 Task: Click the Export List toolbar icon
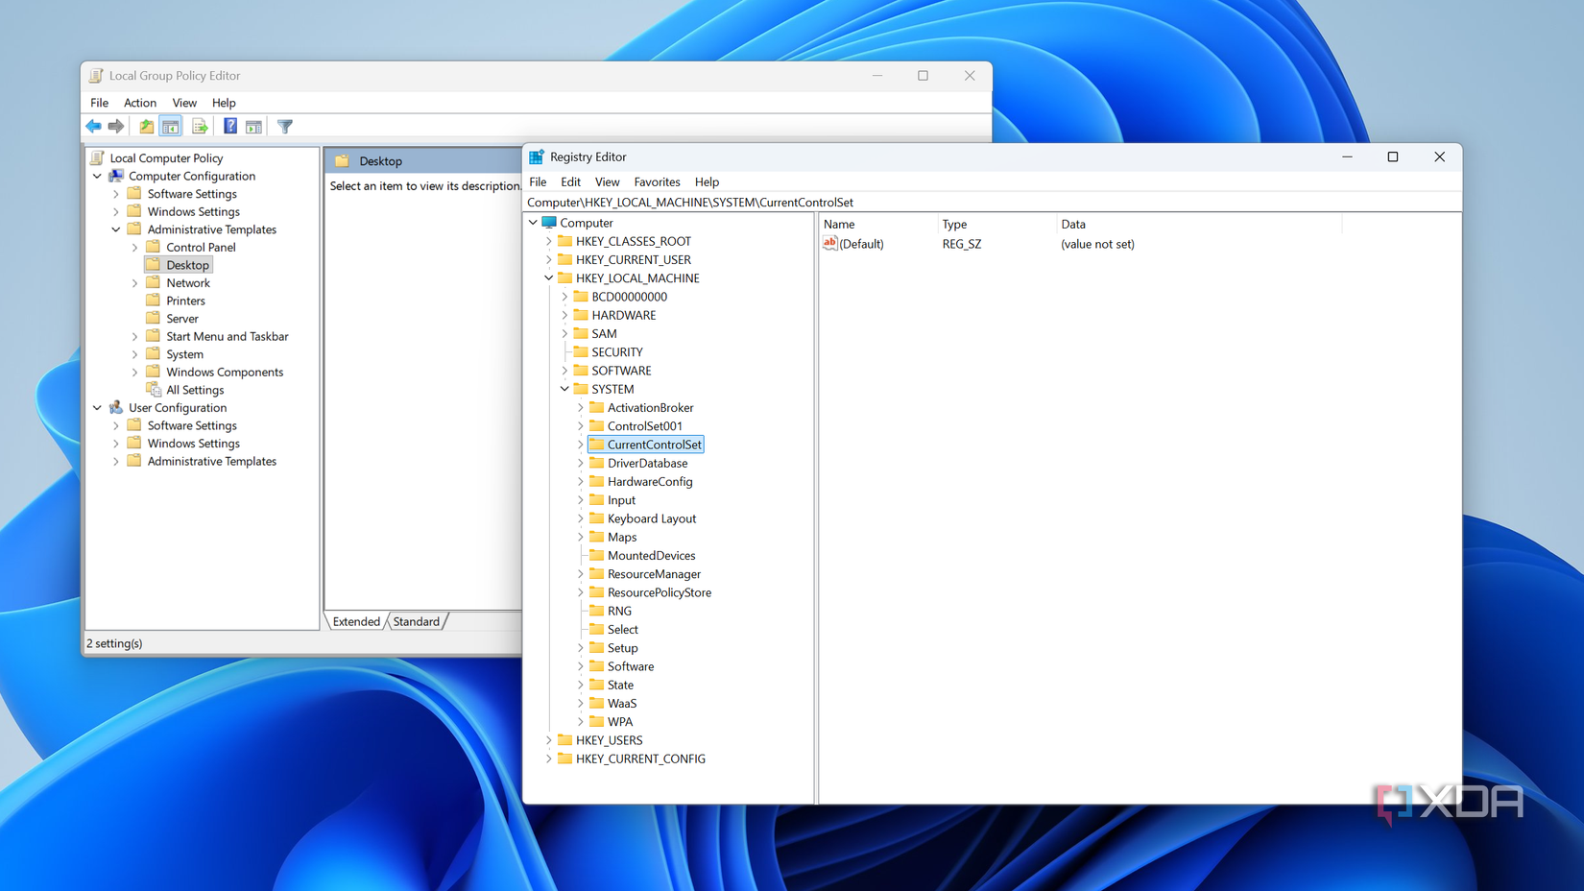tap(200, 127)
